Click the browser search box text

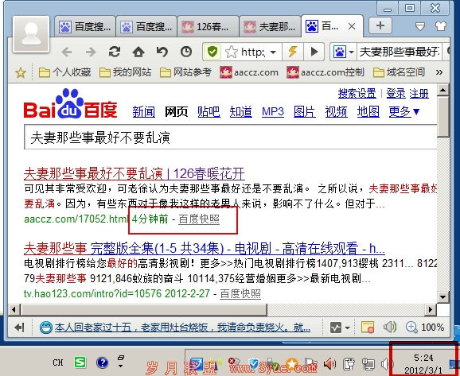pyautogui.click(x=399, y=52)
